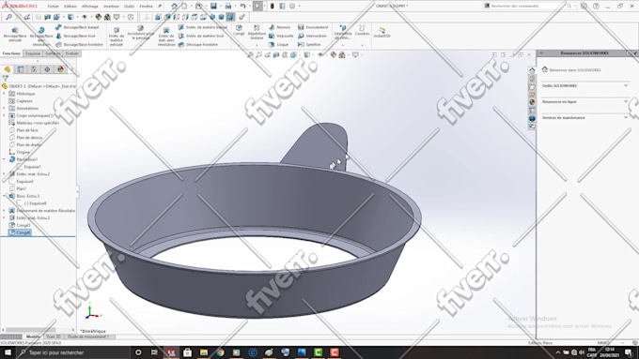Select Enlèv. de matière lissé
Viewport: 639px width, 359px height.
point(201,36)
